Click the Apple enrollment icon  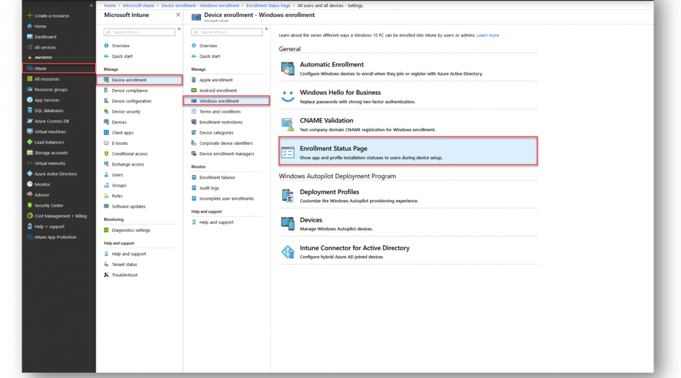pyautogui.click(x=194, y=80)
